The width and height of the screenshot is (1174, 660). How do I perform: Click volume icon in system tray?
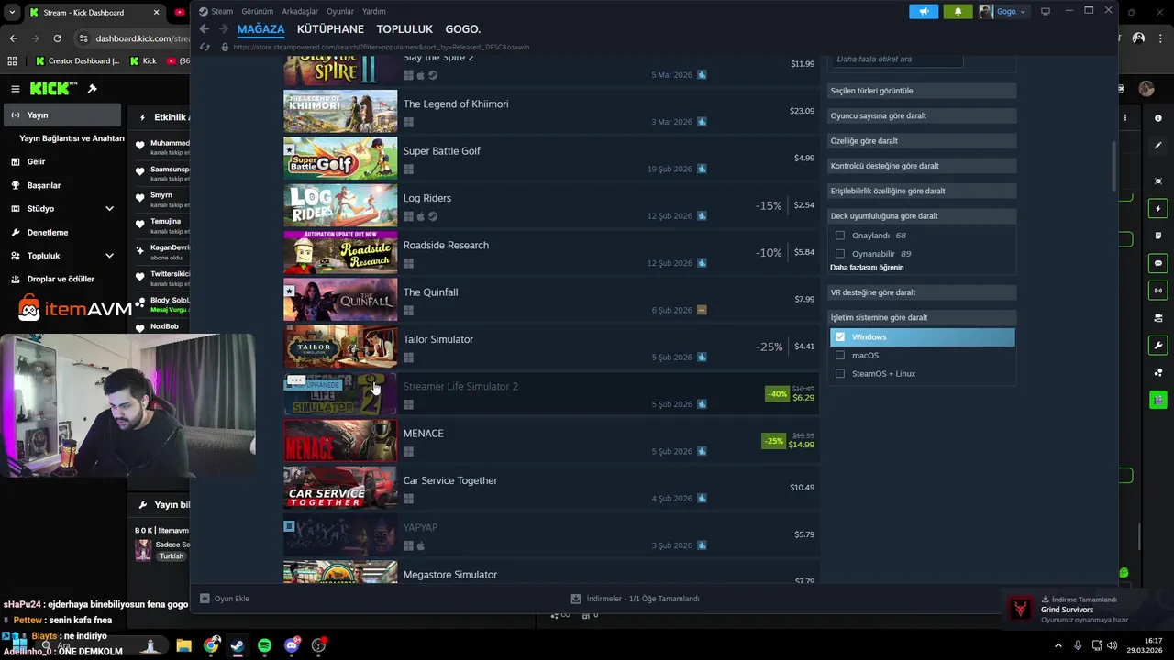[x=1113, y=645]
